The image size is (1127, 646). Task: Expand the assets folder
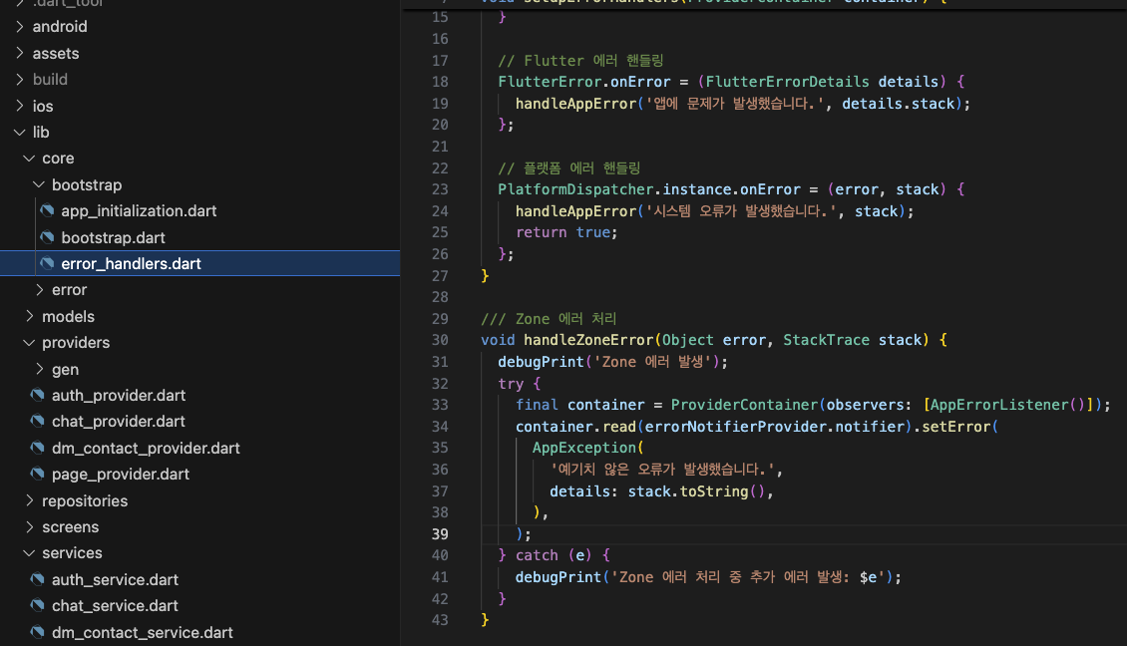pyautogui.click(x=19, y=53)
